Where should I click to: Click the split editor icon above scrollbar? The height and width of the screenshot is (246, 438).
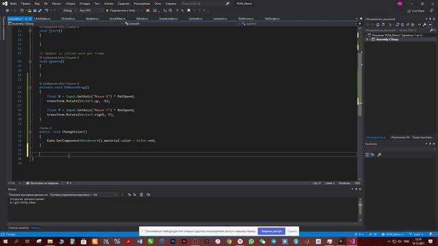pos(360,24)
